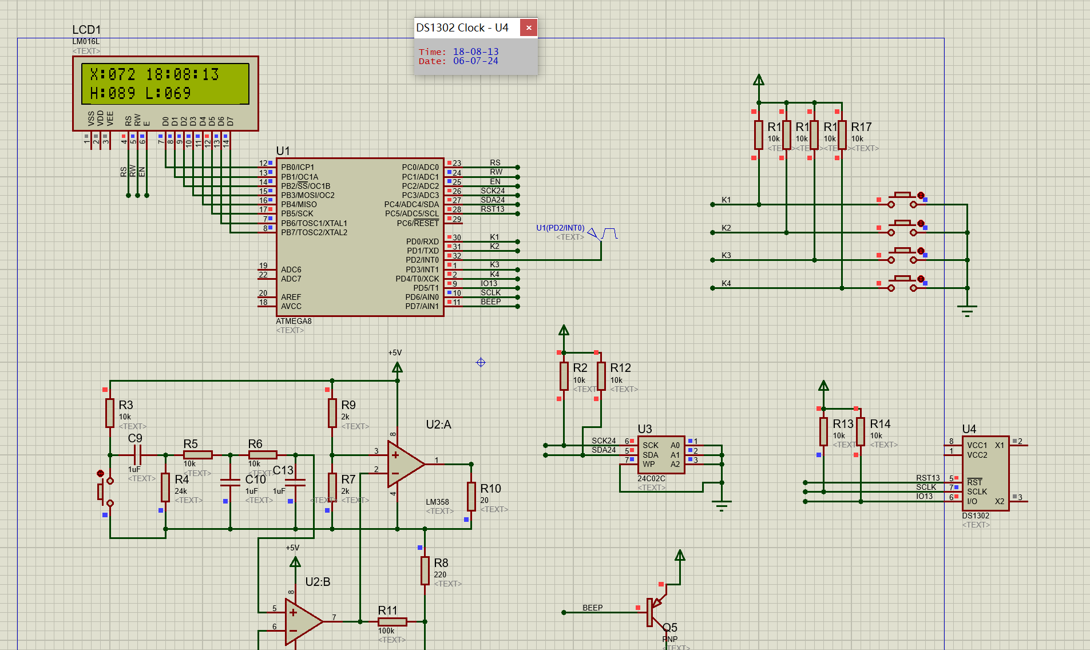Click the green LCD display screen
Image resolution: width=1090 pixels, height=650 pixels.
[165, 84]
